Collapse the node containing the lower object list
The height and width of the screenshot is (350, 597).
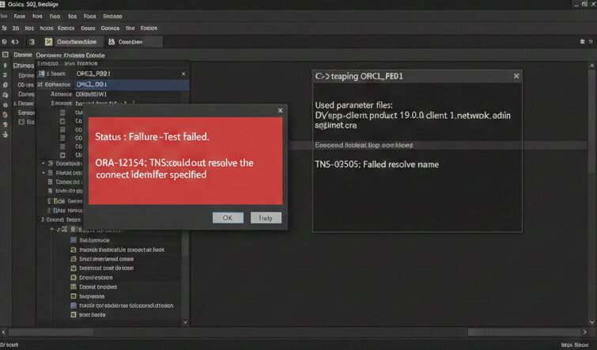[x=52, y=229]
